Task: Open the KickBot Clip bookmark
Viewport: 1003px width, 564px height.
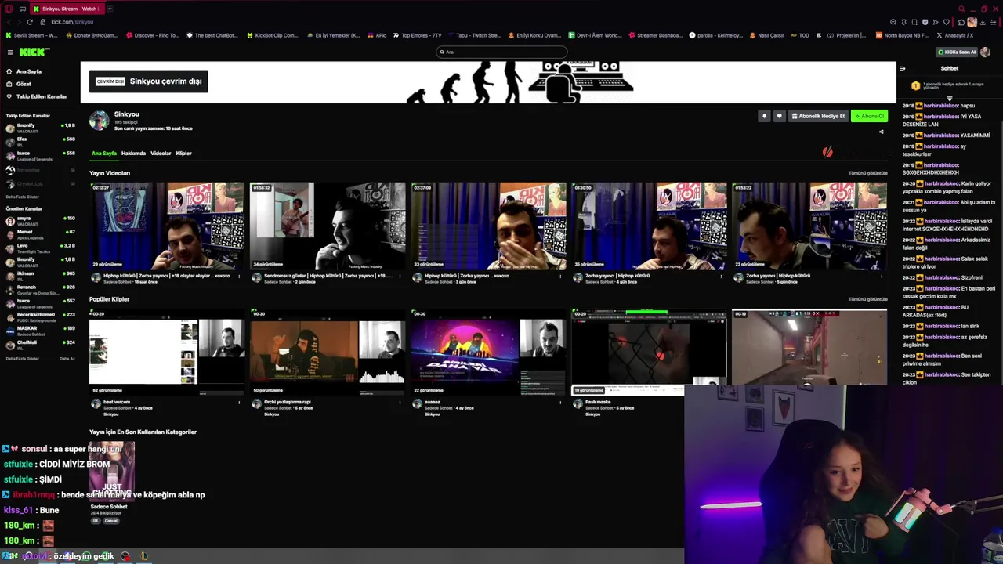Action: click(x=273, y=35)
